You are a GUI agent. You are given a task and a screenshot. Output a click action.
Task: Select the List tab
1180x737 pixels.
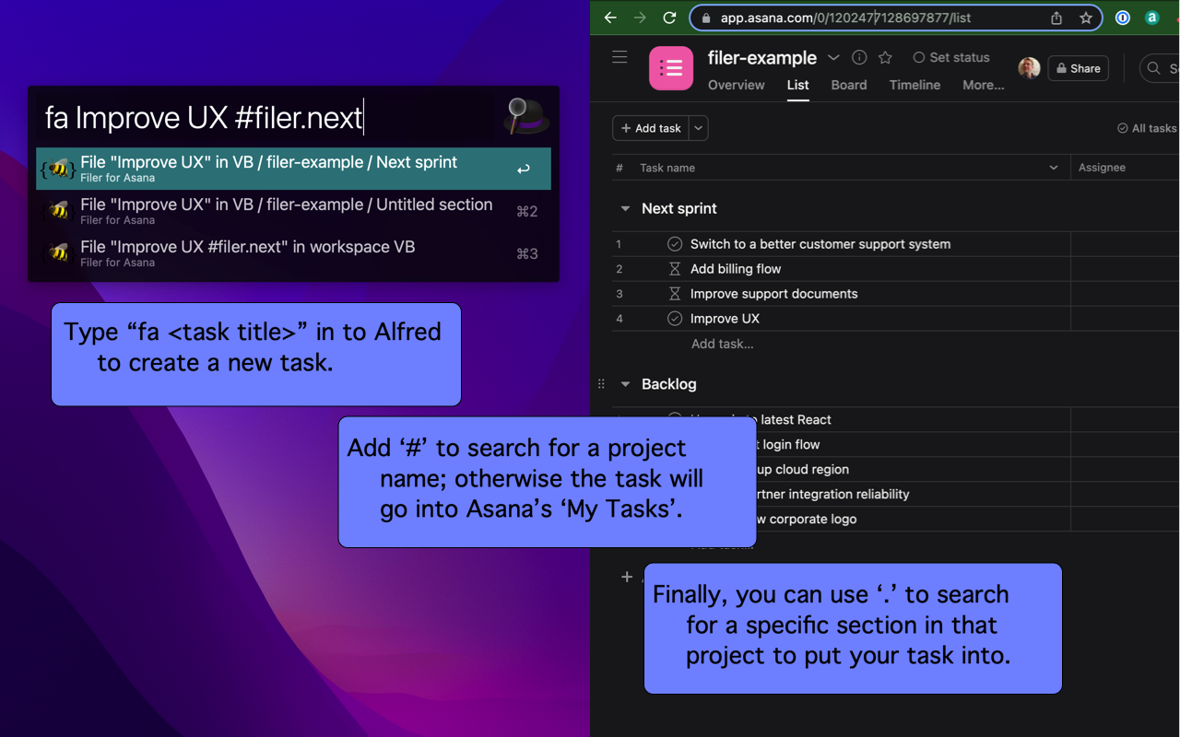tap(797, 85)
